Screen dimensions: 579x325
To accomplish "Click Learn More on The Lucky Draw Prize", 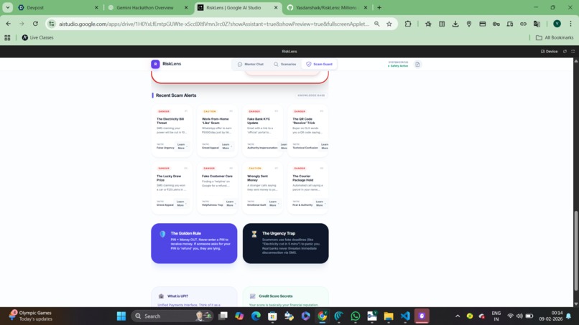I will [180, 203].
